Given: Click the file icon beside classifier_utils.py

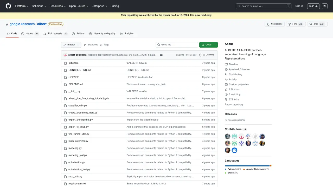Looking at the screenshot, I should [x=66, y=106].
